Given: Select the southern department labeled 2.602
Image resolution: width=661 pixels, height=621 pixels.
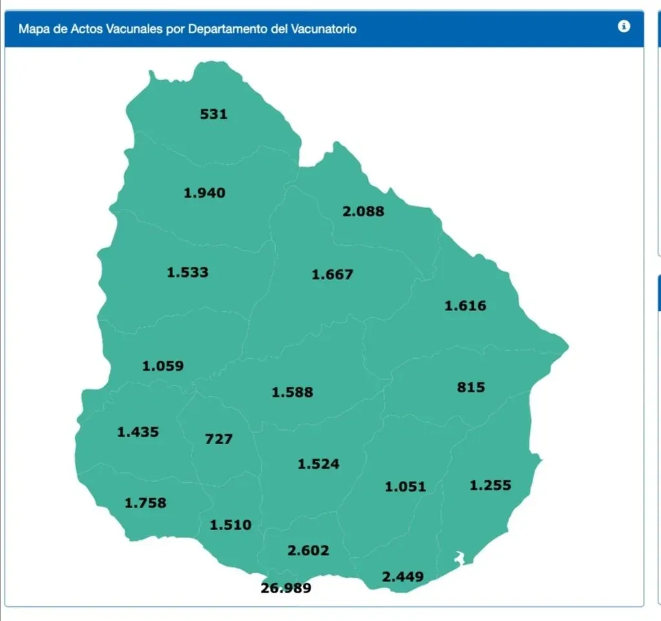Looking at the screenshot, I should click(308, 550).
